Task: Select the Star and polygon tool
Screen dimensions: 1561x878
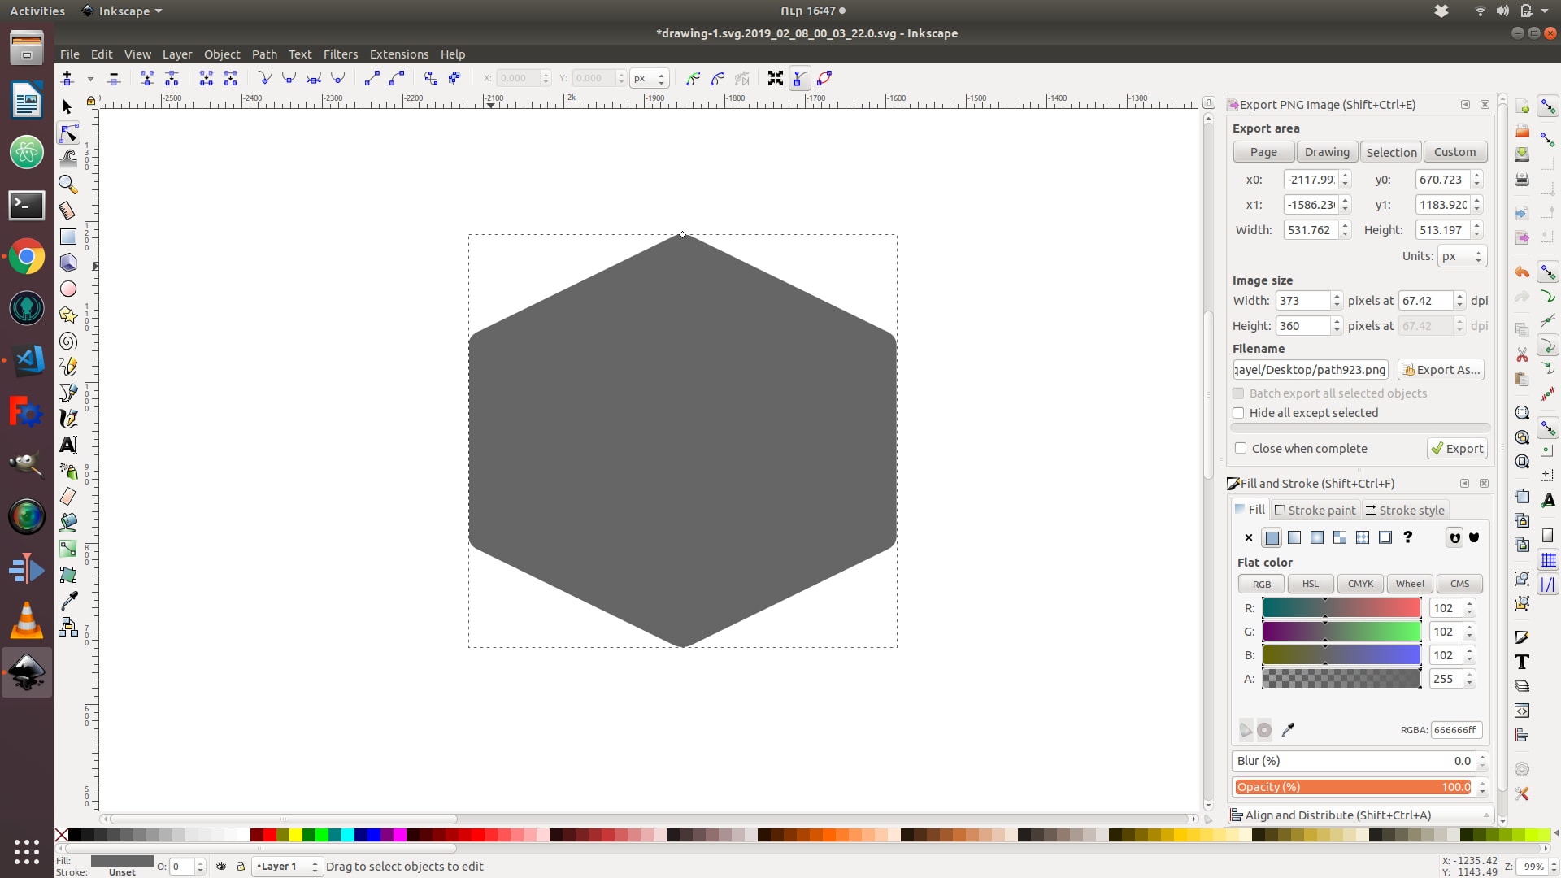Action: [68, 315]
